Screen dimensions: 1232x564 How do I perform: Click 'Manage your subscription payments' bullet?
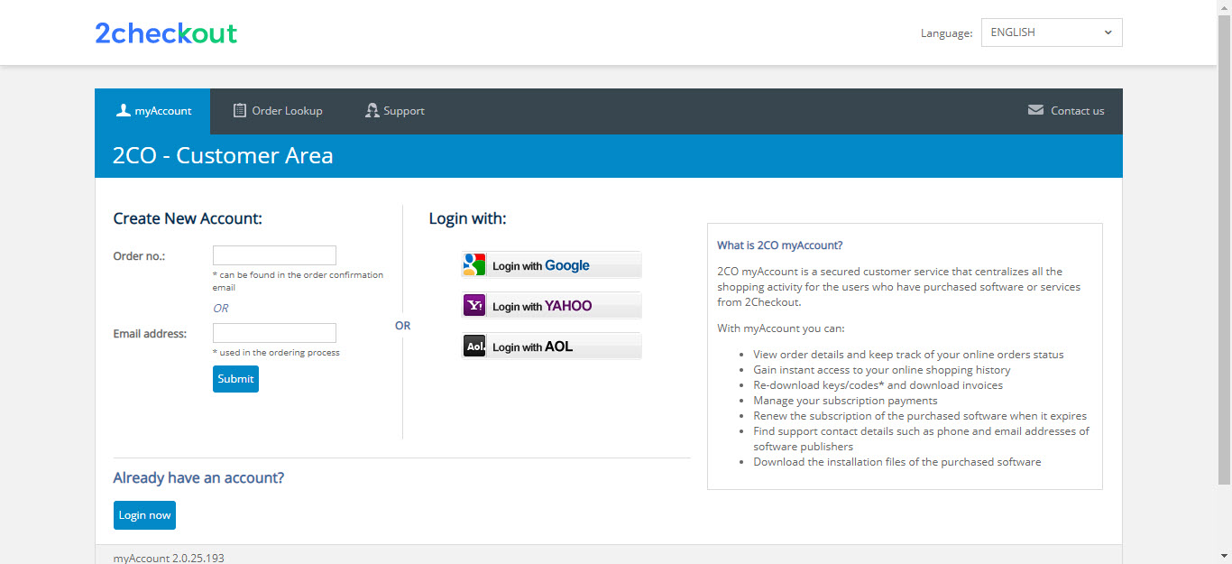coord(845,401)
